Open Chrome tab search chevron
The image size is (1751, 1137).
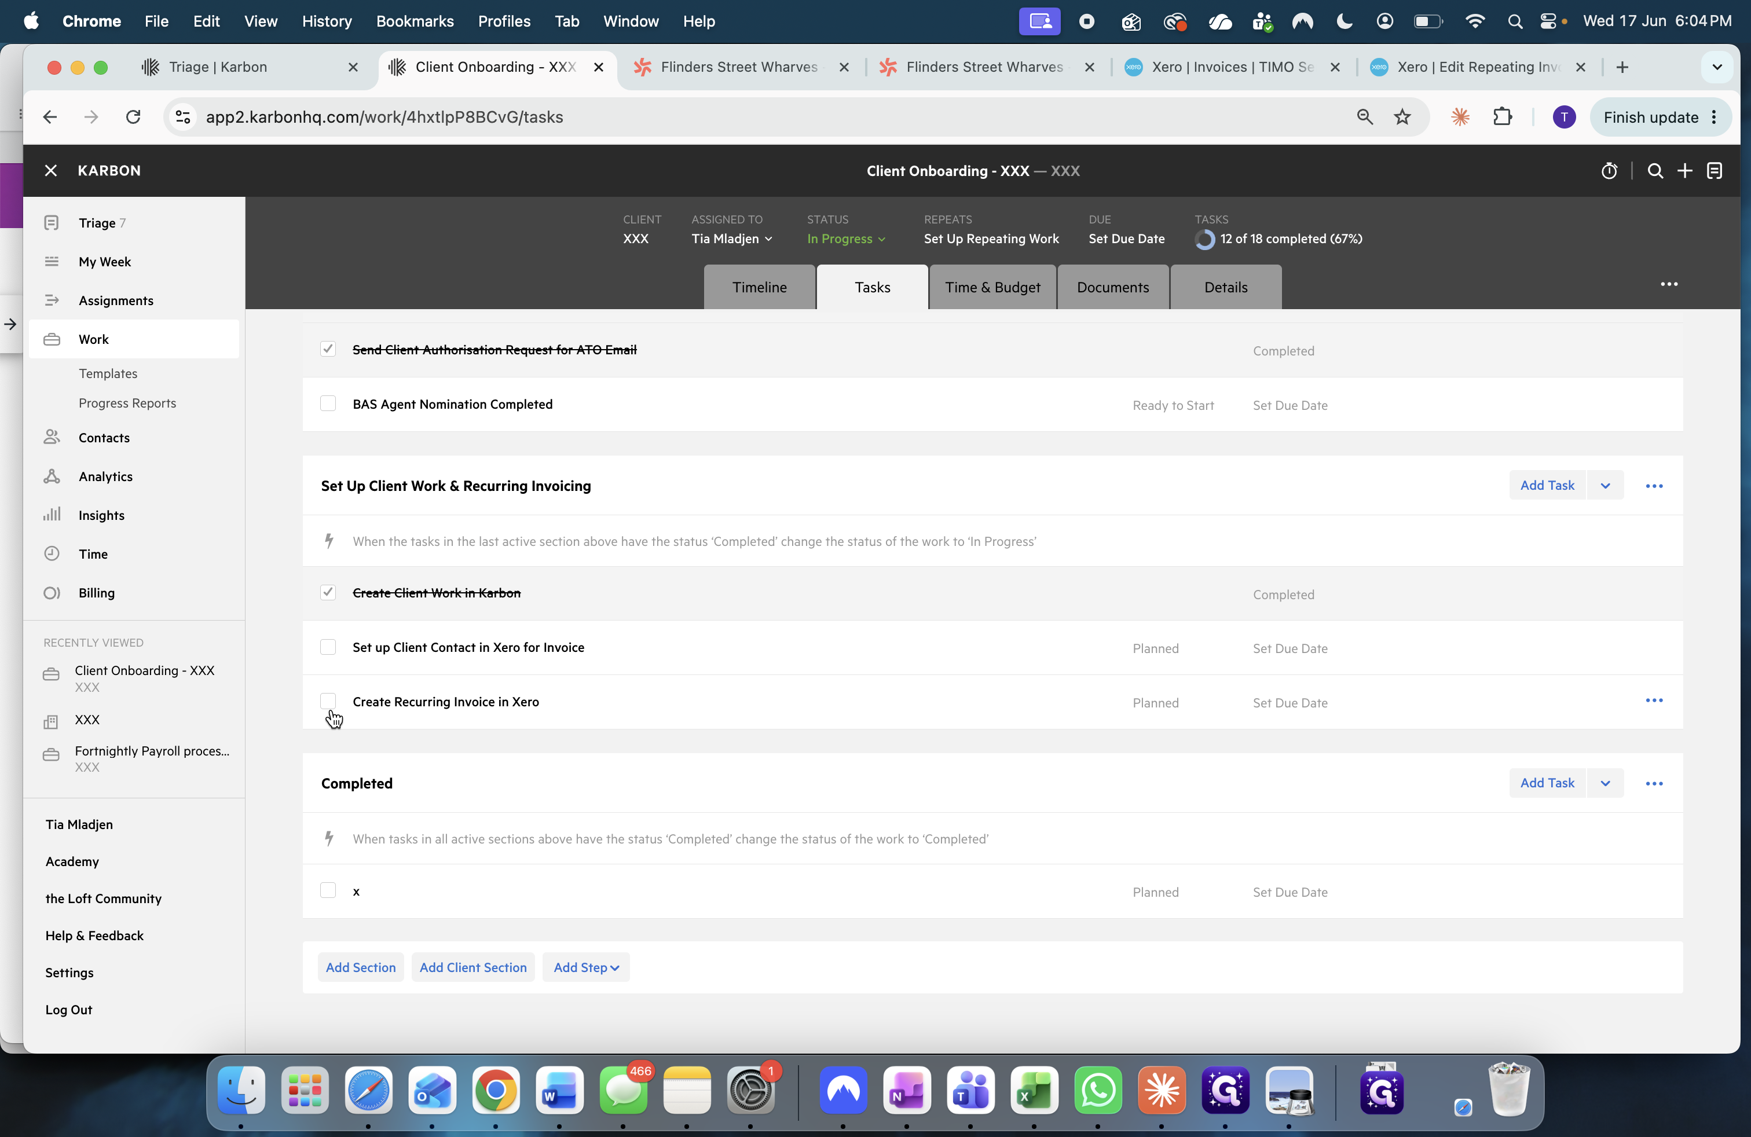coord(1717,67)
